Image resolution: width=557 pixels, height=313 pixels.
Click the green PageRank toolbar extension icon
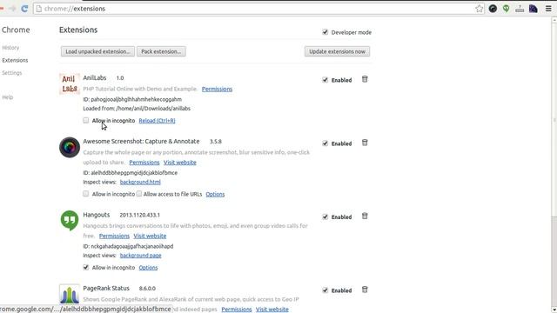click(x=507, y=9)
